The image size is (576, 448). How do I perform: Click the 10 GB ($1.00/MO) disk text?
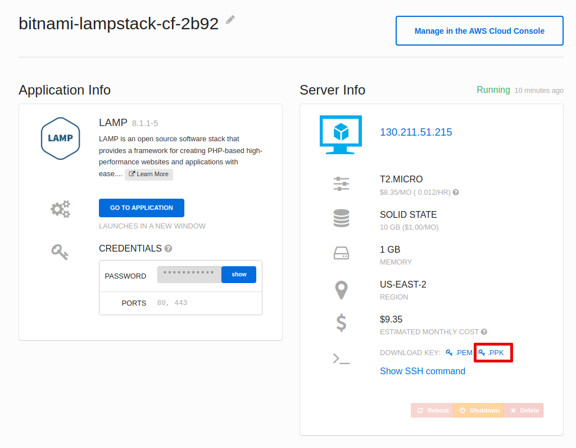point(409,227)
